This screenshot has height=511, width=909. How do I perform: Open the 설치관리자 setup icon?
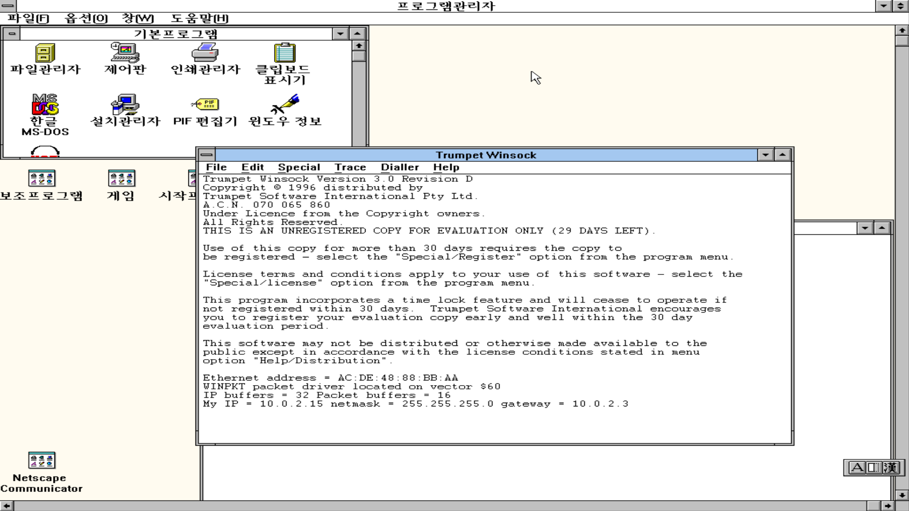pyautogui.click(x=125, y=105)
